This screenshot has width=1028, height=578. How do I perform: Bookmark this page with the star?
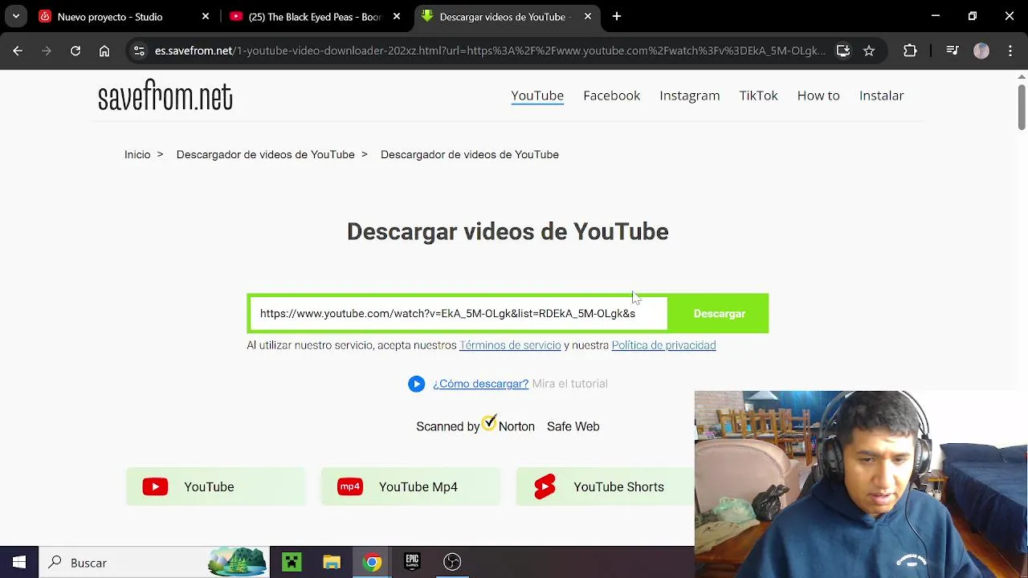point(869,51)
